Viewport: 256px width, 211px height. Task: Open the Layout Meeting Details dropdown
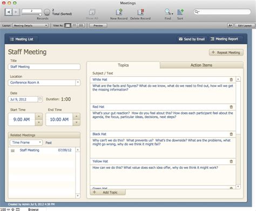[30, 25]
